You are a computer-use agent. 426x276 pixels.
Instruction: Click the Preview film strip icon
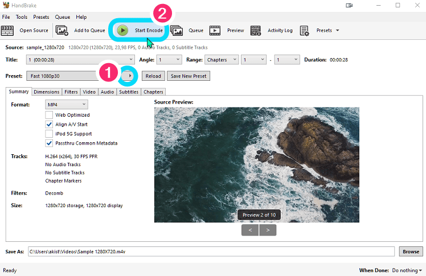point(215,30)
